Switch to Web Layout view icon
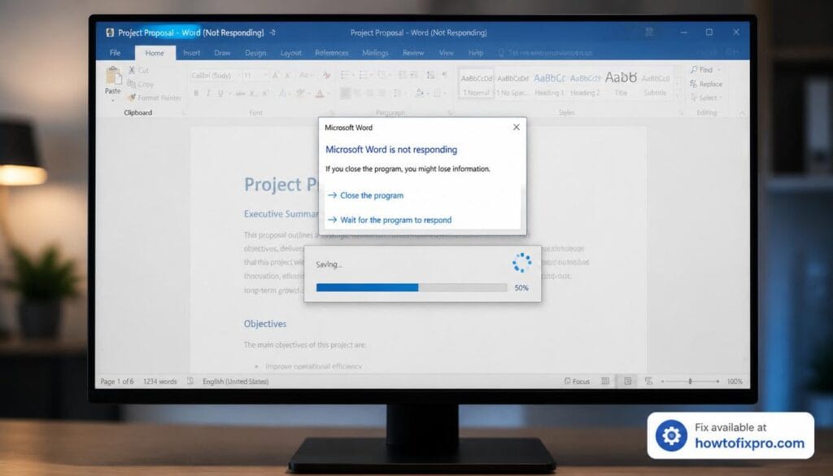 click(x=648, y=381)
